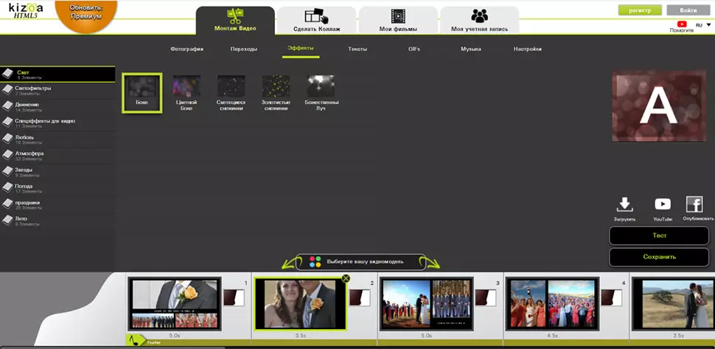Remove clip 2 with its X icon
The width and height of the screenshot is (715, 349).
pos(346,278)
